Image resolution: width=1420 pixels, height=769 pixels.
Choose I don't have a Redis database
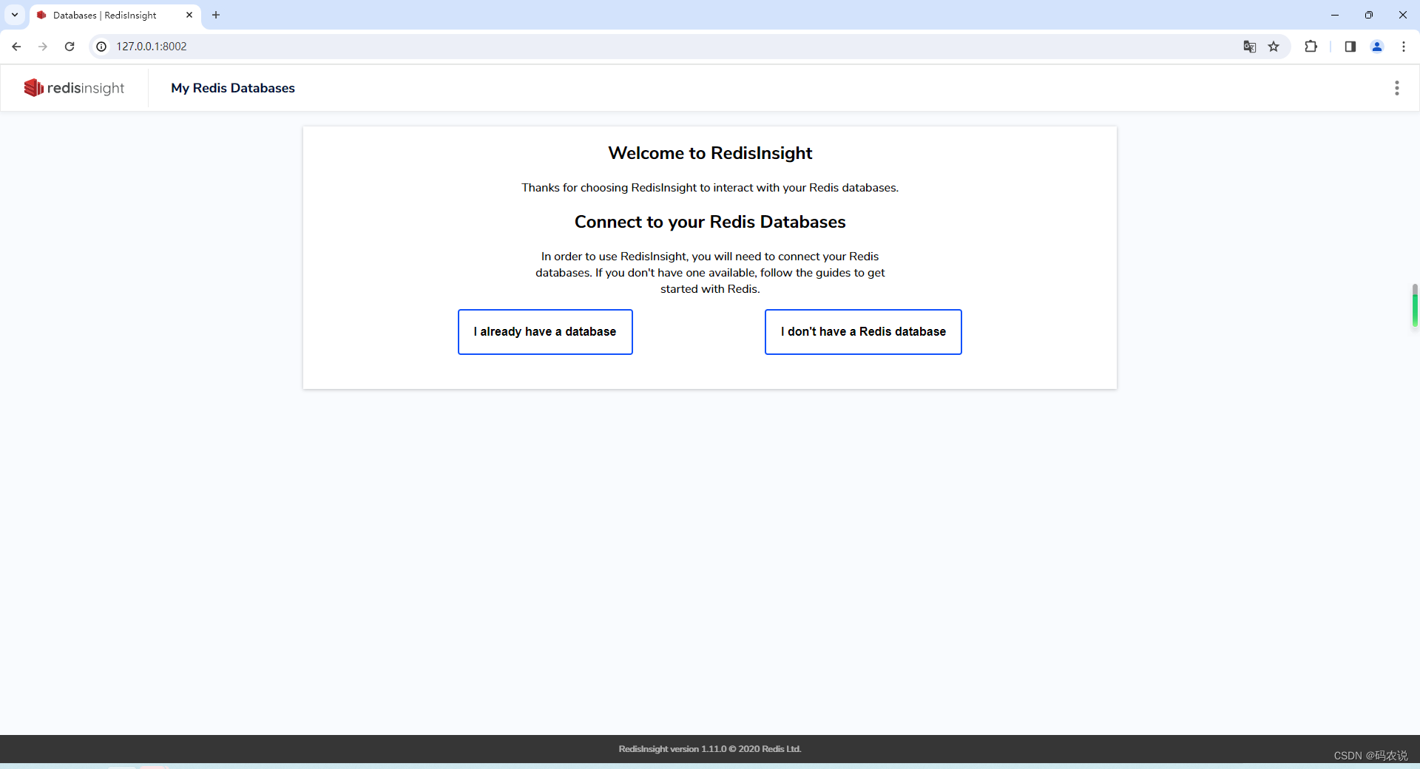coord(863,332)
